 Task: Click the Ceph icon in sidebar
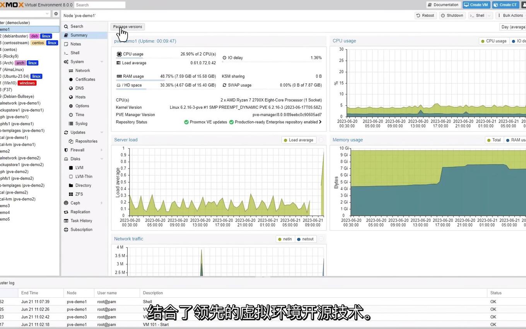coord(67,203)
